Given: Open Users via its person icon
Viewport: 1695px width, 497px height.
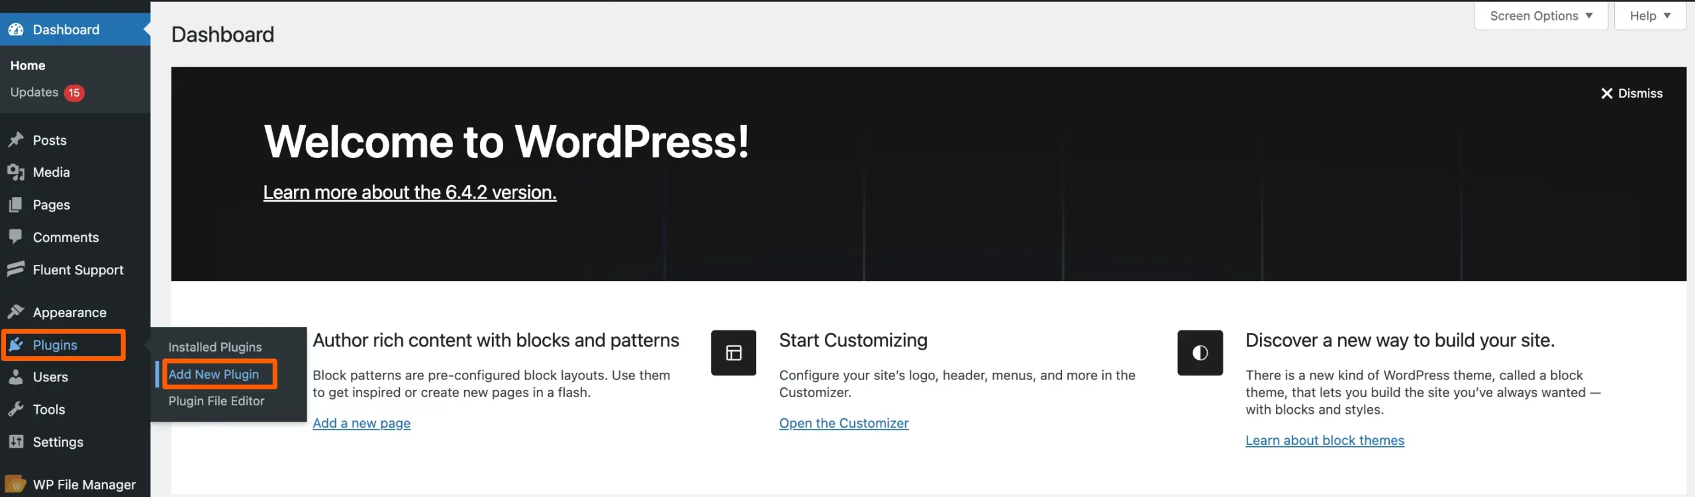Looking at the screenshot, I should coord(17,377).
